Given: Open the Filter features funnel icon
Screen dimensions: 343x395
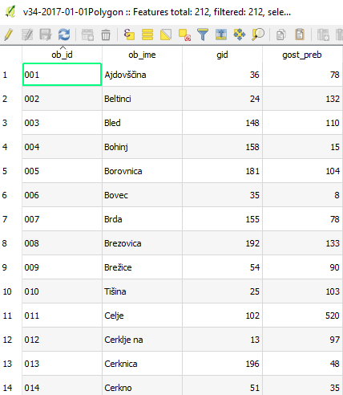Looking at the screenshot, I should tap(203, 35).
